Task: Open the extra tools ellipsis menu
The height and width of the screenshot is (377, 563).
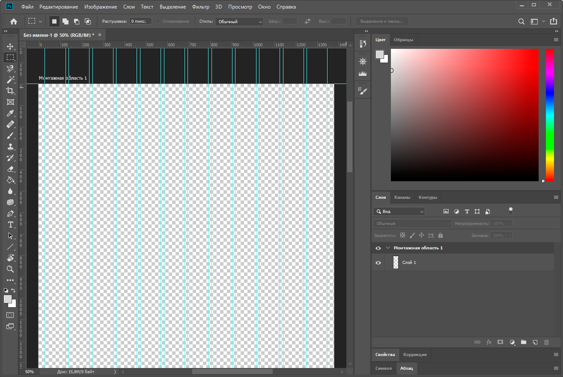Action: point(10,280)
